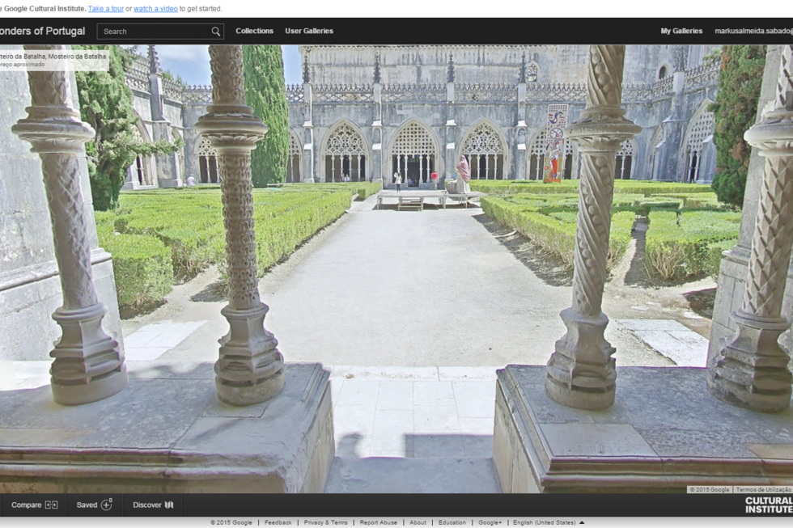Click the Cultural Institute logo
793x528 pixels.
[768, 505]
